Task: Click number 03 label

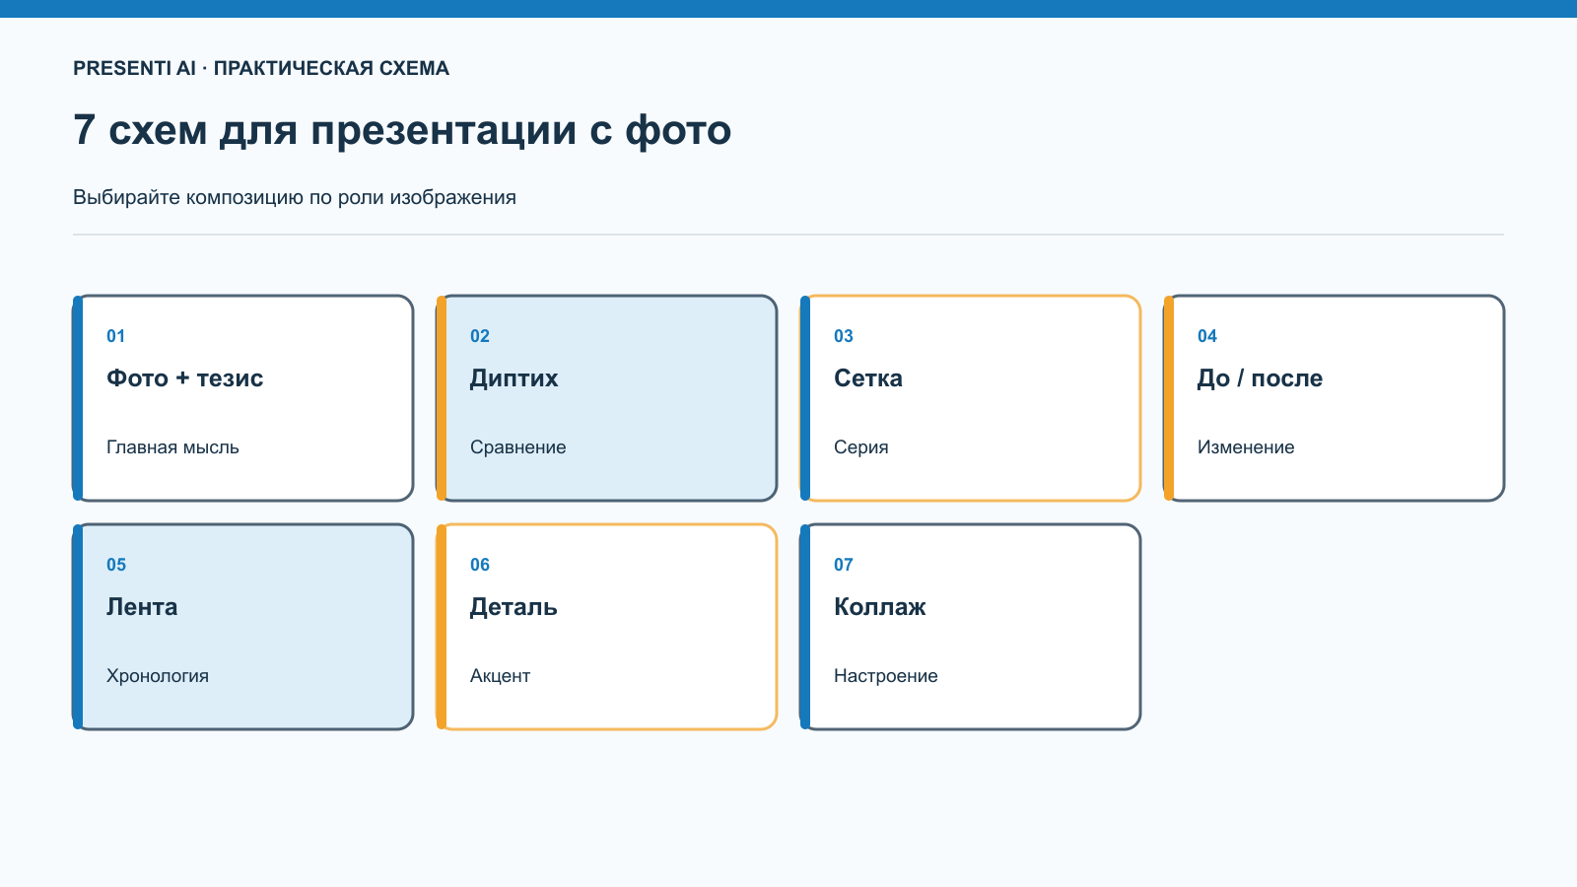Action: coord(844,336)
